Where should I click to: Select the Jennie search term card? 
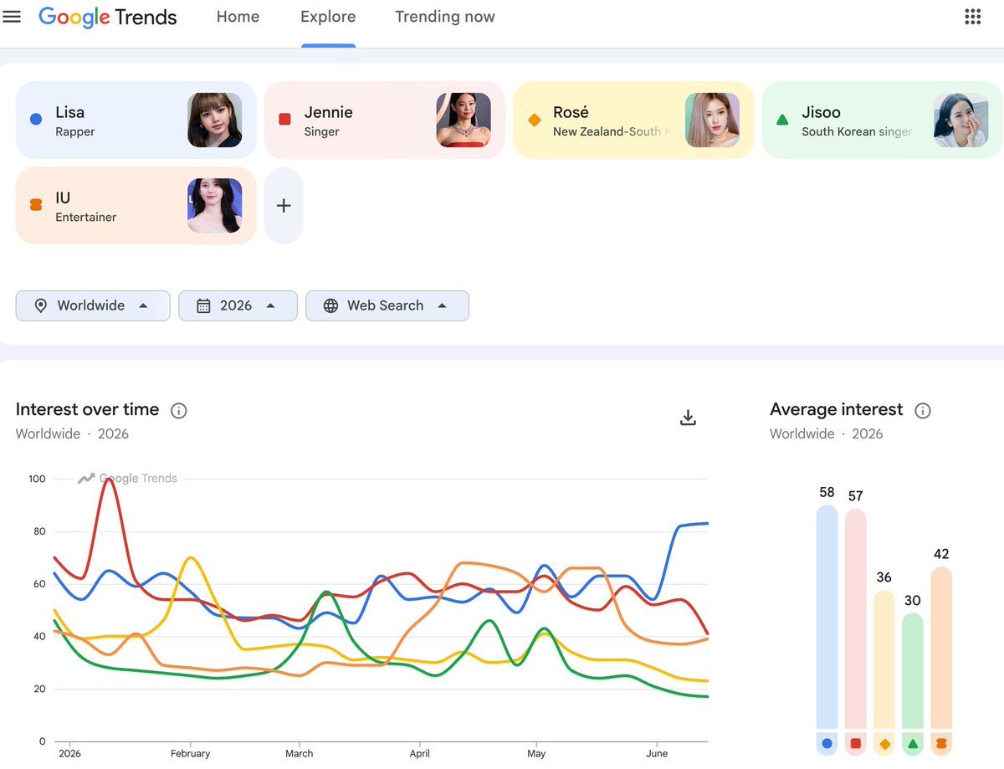pyautogui.click(x=385, y=120)
